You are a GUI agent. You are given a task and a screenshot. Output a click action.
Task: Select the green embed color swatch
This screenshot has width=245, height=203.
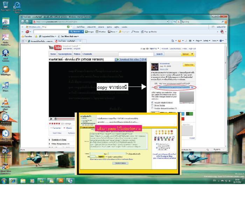(x=190, y=113)
